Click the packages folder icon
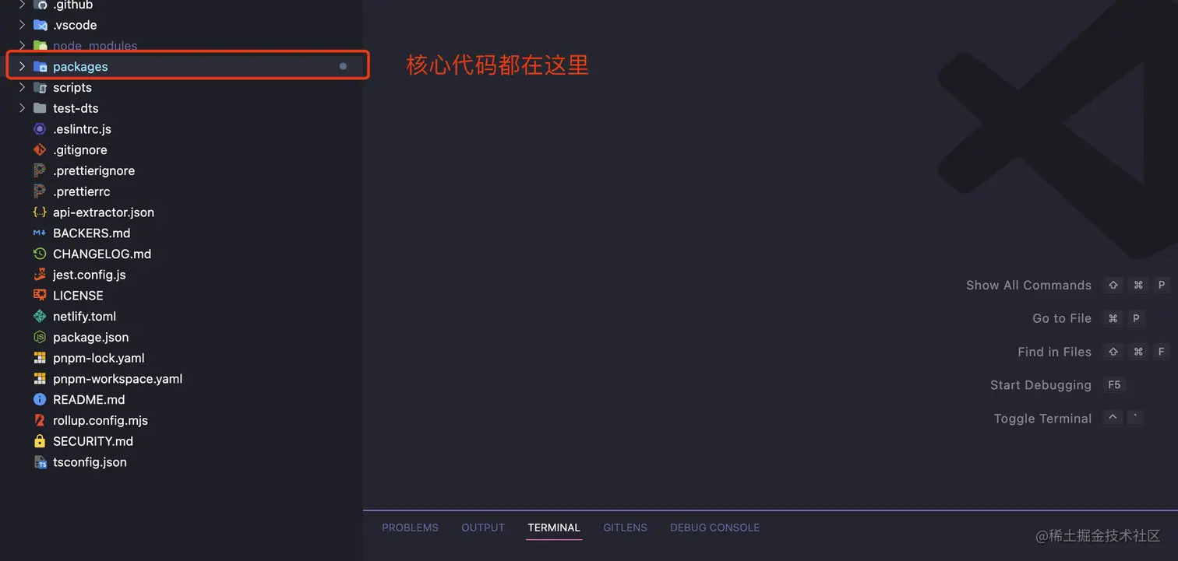The image size is (1178, 561). click(40, 67)
